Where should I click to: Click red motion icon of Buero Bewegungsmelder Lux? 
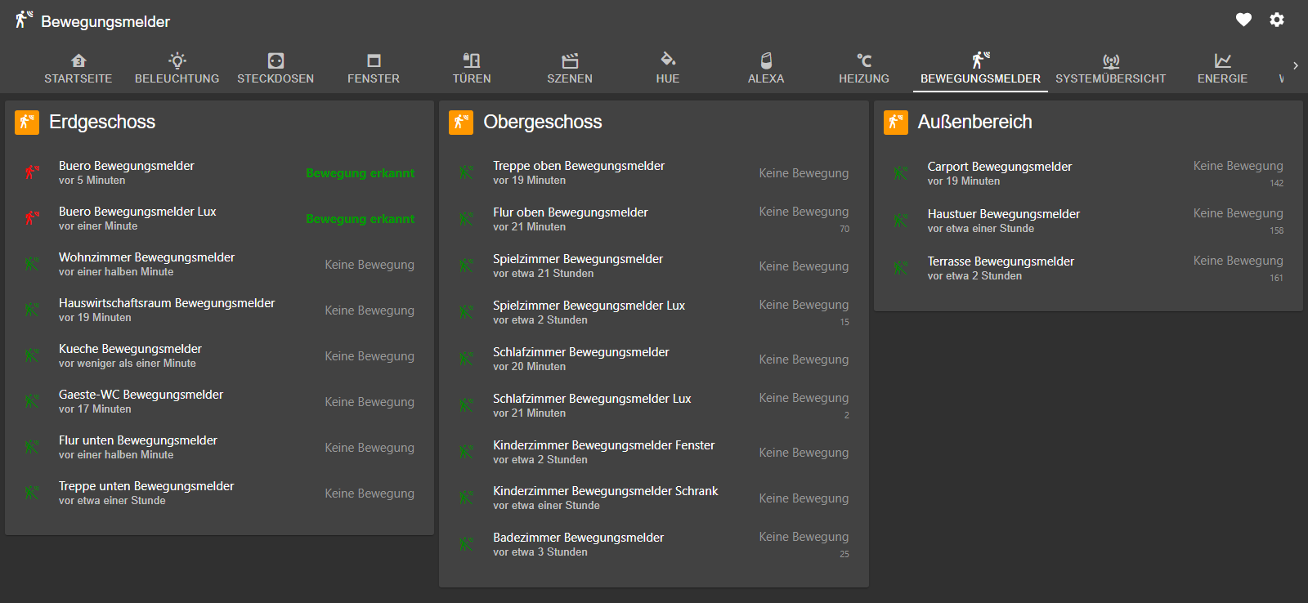32,218
